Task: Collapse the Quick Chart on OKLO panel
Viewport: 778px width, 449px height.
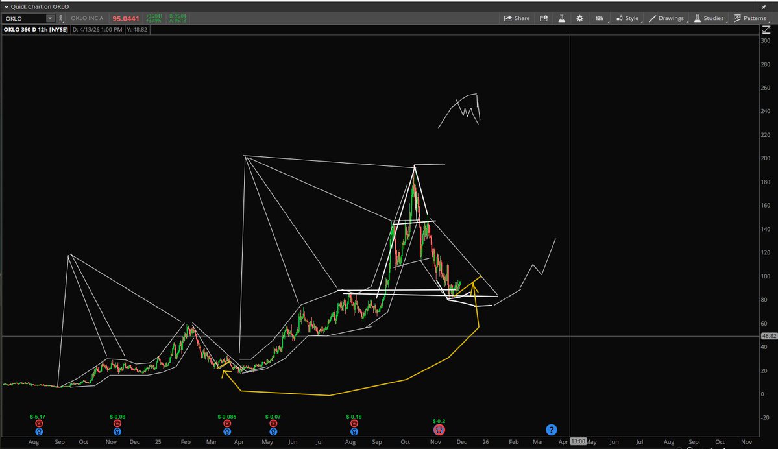Action: click(6, 7)
